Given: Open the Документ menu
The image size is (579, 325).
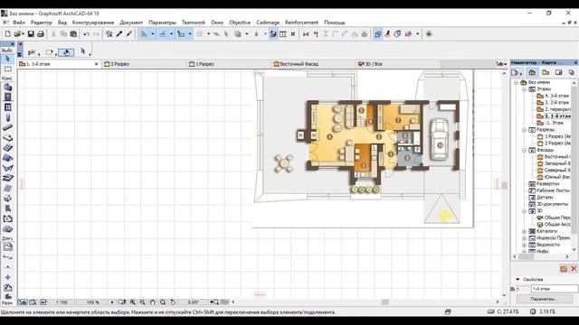Looking at the screenshot, I should [x=131, y=23].
